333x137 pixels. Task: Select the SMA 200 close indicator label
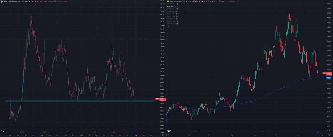point(171,4)
